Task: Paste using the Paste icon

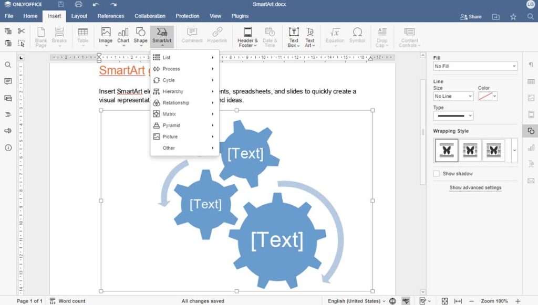Action: (8, 43)
